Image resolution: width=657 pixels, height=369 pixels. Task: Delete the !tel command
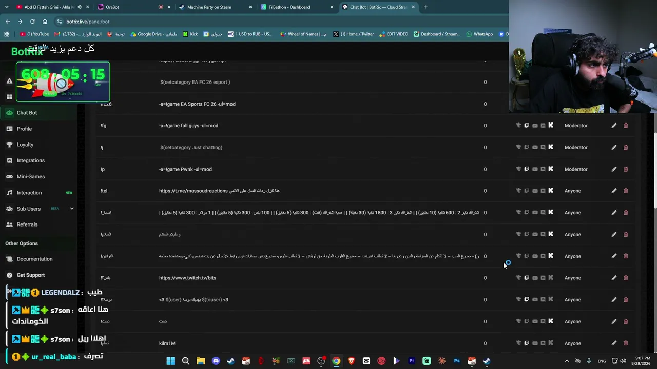(x=626, y=191)
